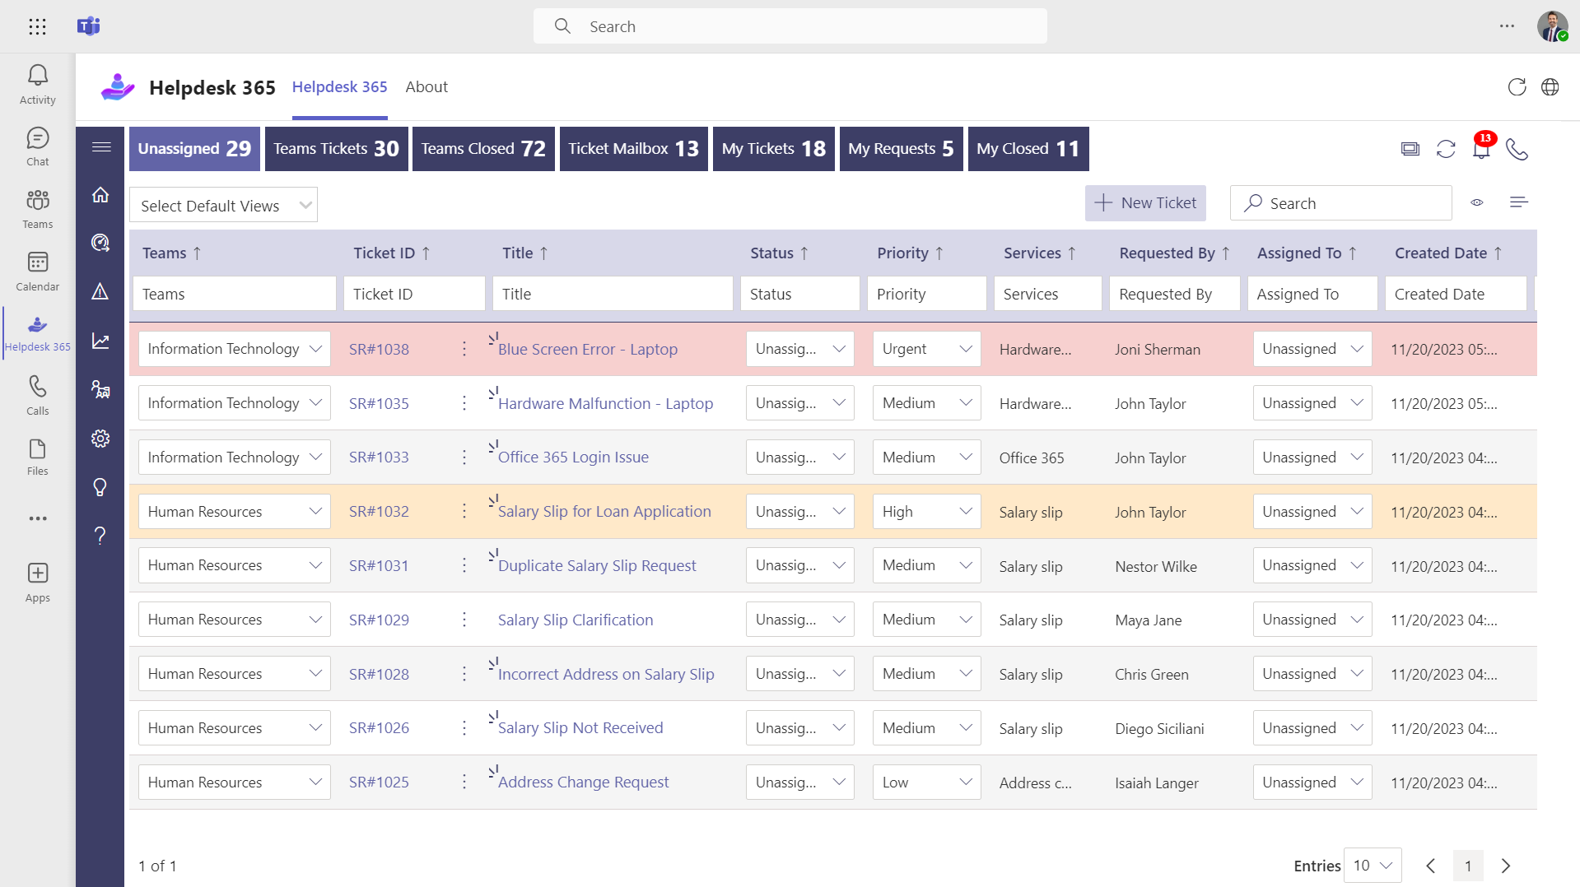1580x887 pixels.
Task: Click the Teams top Search bar
Action: (x=790, y=26)
